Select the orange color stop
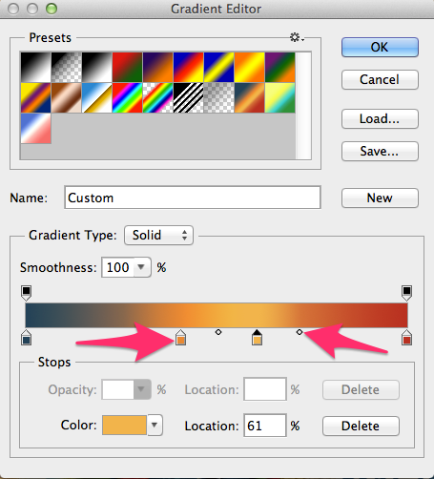The image size is (434, 479). (x=180, y=338)
